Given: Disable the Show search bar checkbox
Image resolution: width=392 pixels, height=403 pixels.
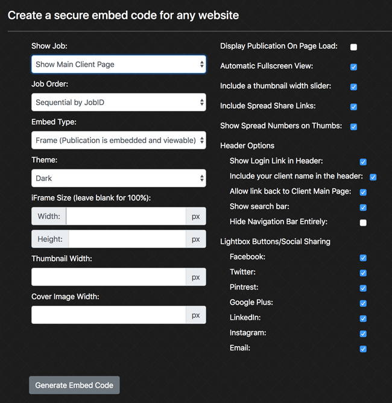Looking at the screenshot, I should click(x=363, y=208).
